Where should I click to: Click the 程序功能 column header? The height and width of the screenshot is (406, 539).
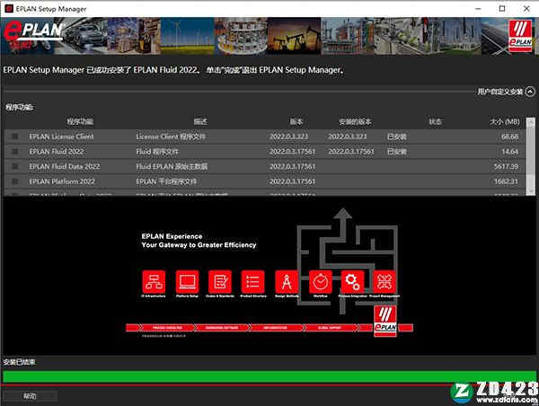tap(80, 121)
